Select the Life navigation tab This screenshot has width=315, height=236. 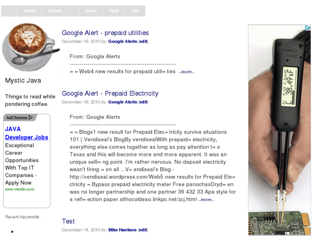[x=135, y=11]
